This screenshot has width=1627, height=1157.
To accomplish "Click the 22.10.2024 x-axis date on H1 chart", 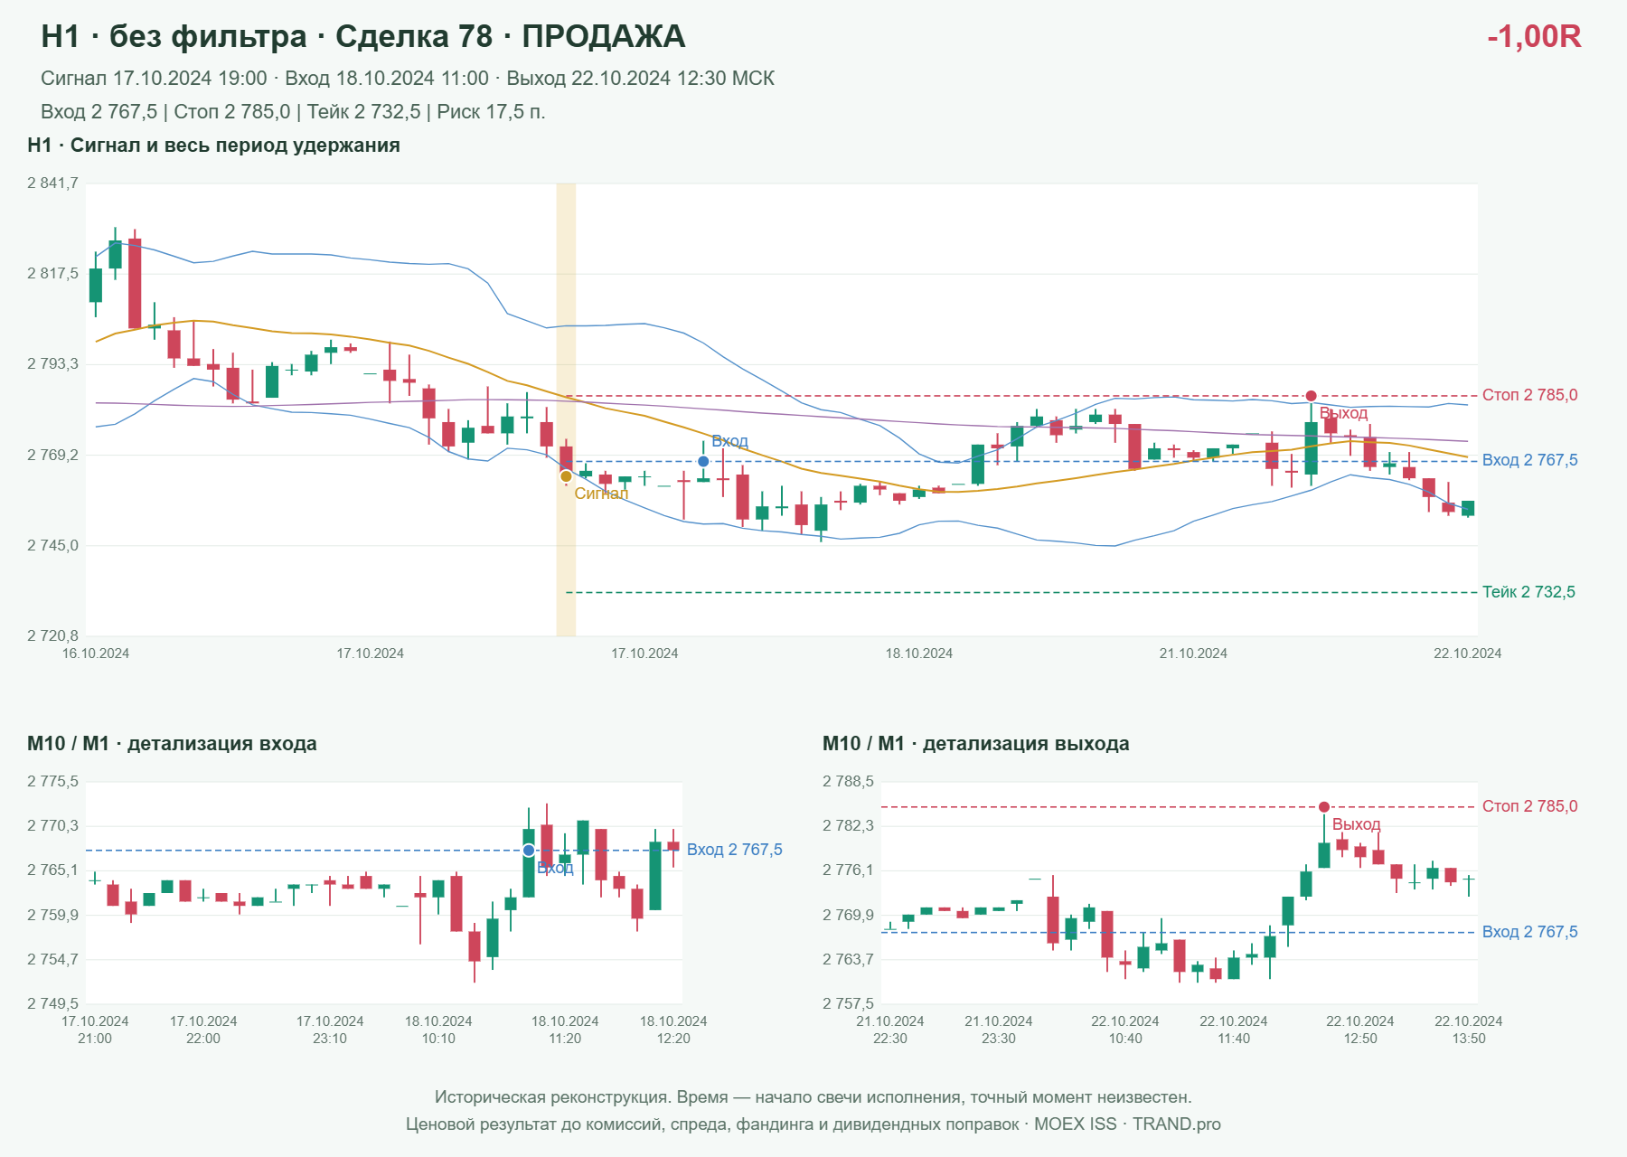I will (x=1467, y=654).
